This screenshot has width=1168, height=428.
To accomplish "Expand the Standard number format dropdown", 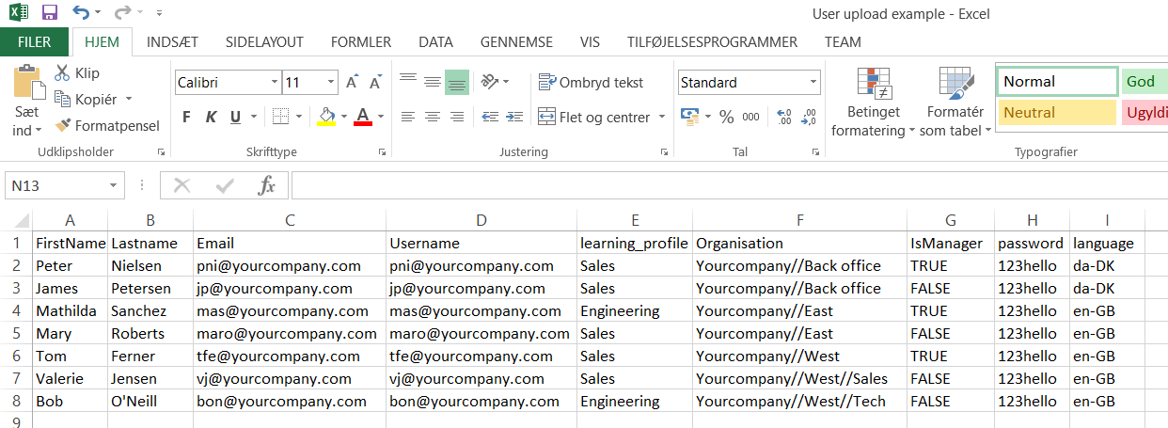I will click(813, 83).
